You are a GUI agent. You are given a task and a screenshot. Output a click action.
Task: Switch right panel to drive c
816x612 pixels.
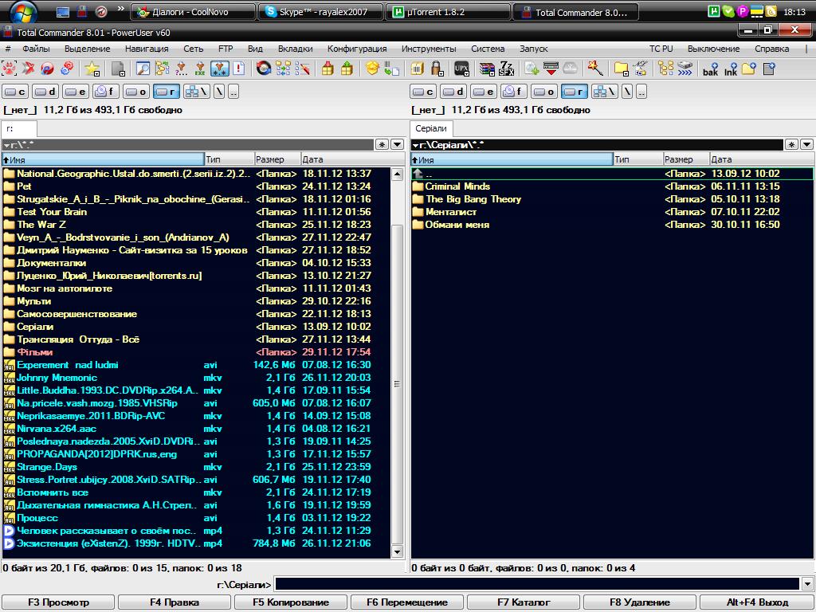click(x=422, y=92)
